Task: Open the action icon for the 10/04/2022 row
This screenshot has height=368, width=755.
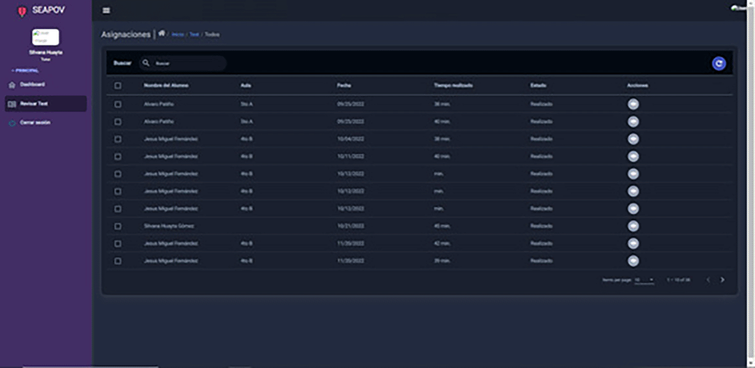Action: (633, 139)
